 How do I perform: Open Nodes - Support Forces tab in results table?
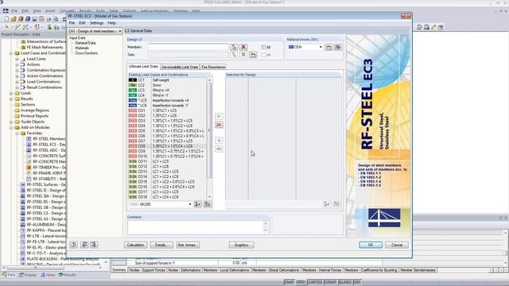pos(147,270)
